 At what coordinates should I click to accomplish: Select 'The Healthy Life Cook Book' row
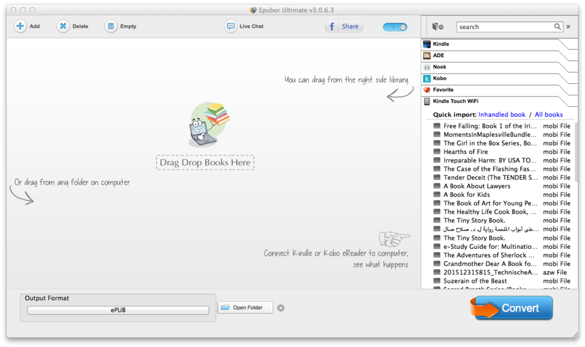[x=502, y=212]
